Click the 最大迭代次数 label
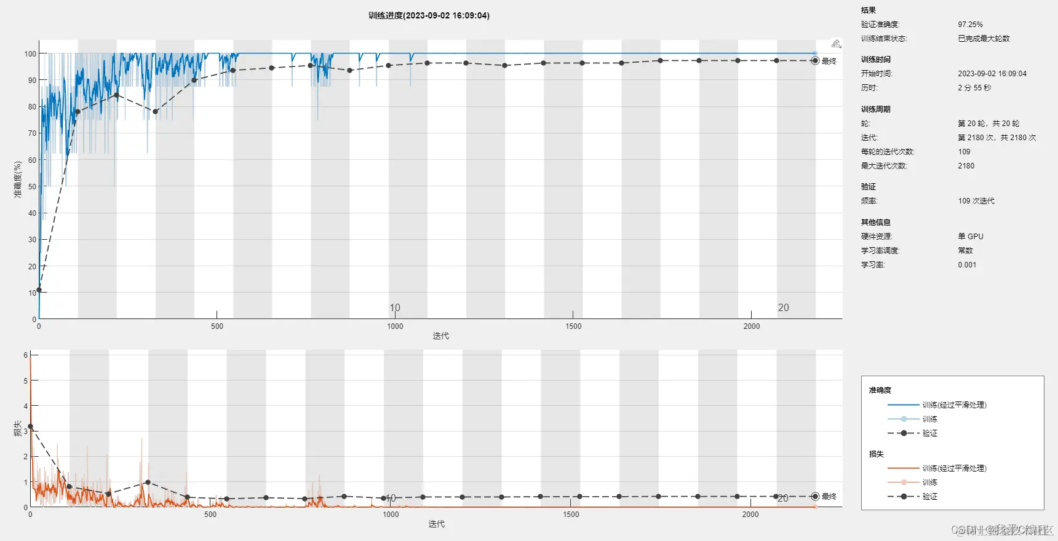1058x541 pixels. 883,166
